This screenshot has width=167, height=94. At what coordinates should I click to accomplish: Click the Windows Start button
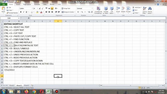[x=3, y=92]
